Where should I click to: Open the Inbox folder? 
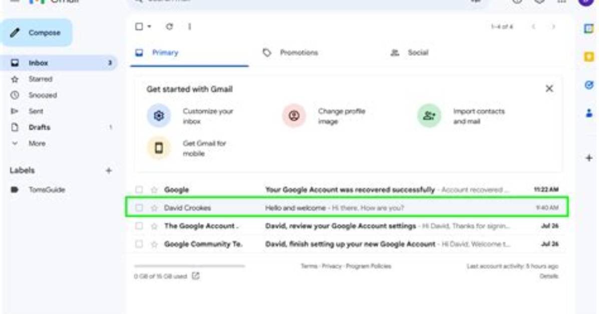click(59, 63)
